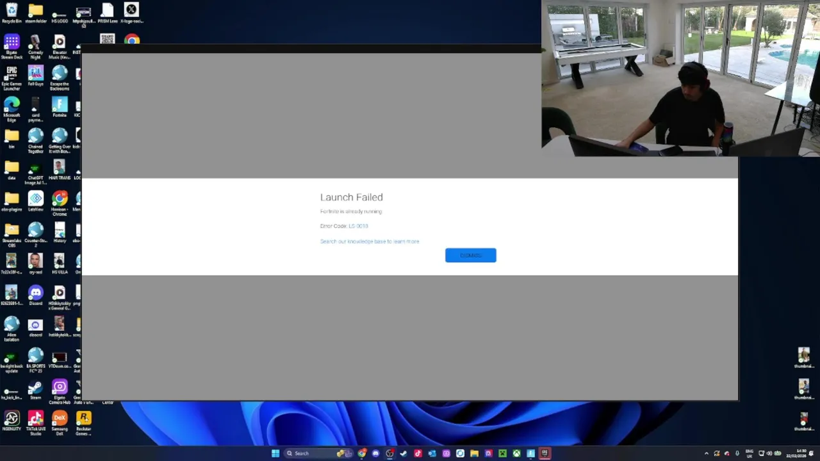The width and height of the screenshot is (820, 461).
Task: Open the search our knowledge base link
Action: (x=370, y=241)
